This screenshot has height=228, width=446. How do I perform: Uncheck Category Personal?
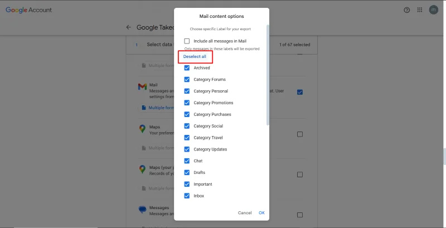(x=187, y=91)
